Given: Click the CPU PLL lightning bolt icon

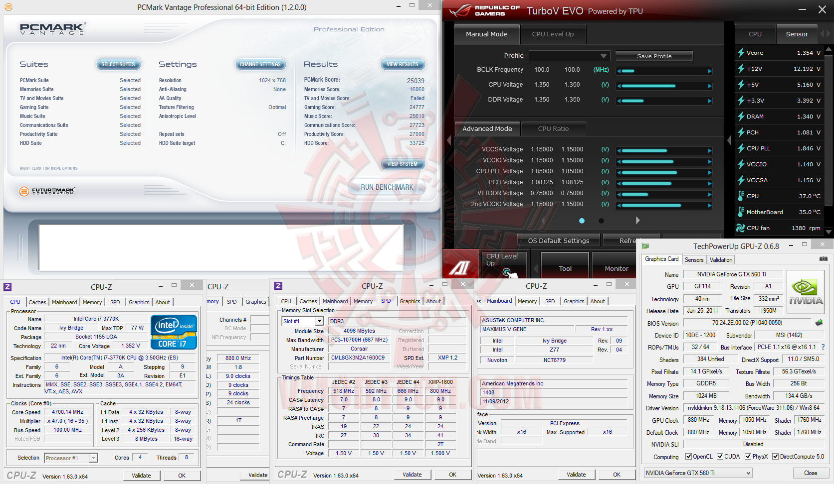Looking at the screenshot, I should click(x=741, y=148).
